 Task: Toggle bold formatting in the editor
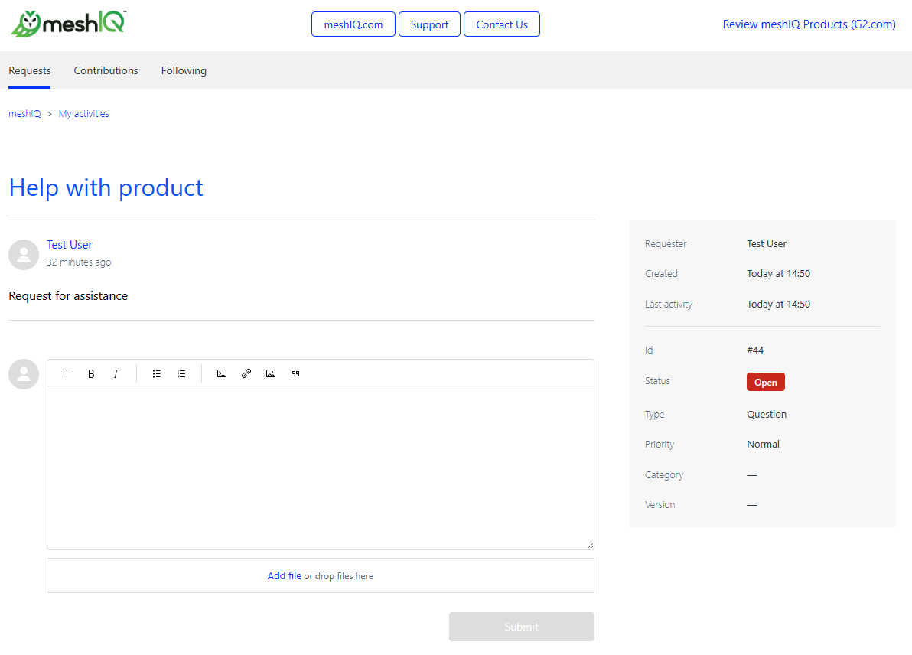pyautogui.click(x=91, y=373)
